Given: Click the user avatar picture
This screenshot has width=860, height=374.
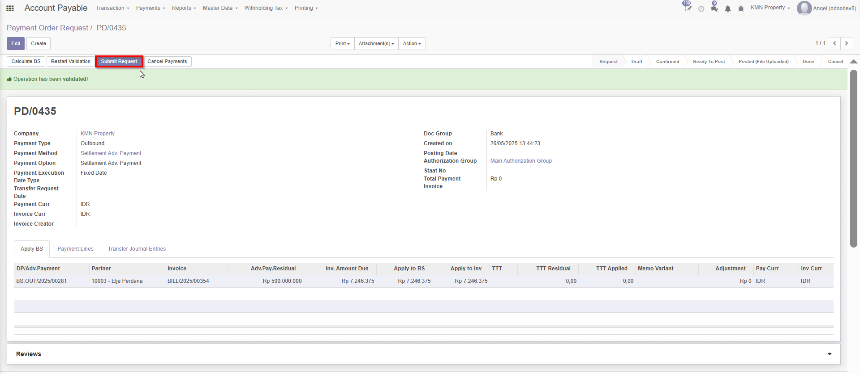Looking at the screenshot, I should pos(804,8).
